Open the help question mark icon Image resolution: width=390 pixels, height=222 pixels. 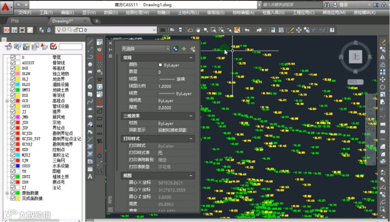point(332,30)
